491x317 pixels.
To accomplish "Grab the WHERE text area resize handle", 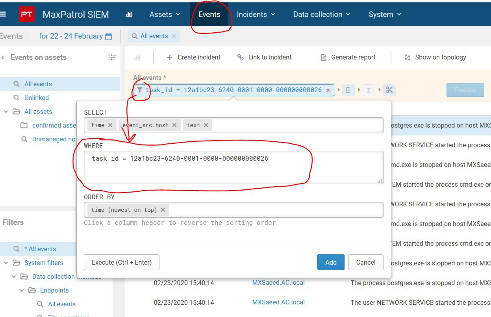I will click(x=380, y=181).
